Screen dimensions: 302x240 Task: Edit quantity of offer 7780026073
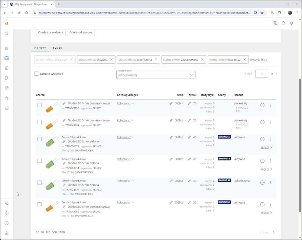tap(189, 137)
